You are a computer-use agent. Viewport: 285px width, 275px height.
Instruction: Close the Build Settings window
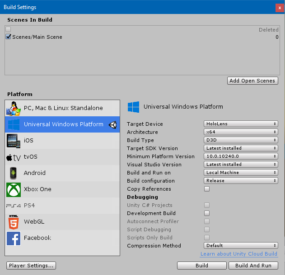tap(280, 8)
